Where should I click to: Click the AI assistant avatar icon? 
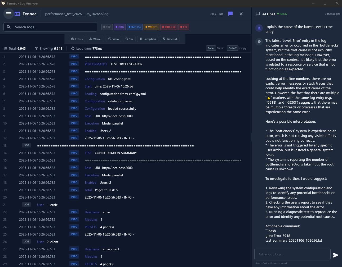click(259, 42)
